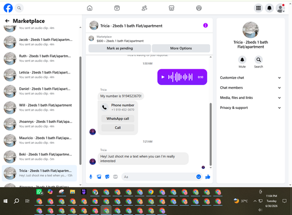This screenshot has height=215, width=292.
Task: Open the emoji picker smiley
Action: point(199,177)
